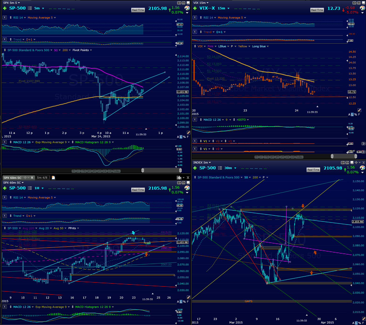Open symbol list icon beside SP-500 1H

point(30,188)
